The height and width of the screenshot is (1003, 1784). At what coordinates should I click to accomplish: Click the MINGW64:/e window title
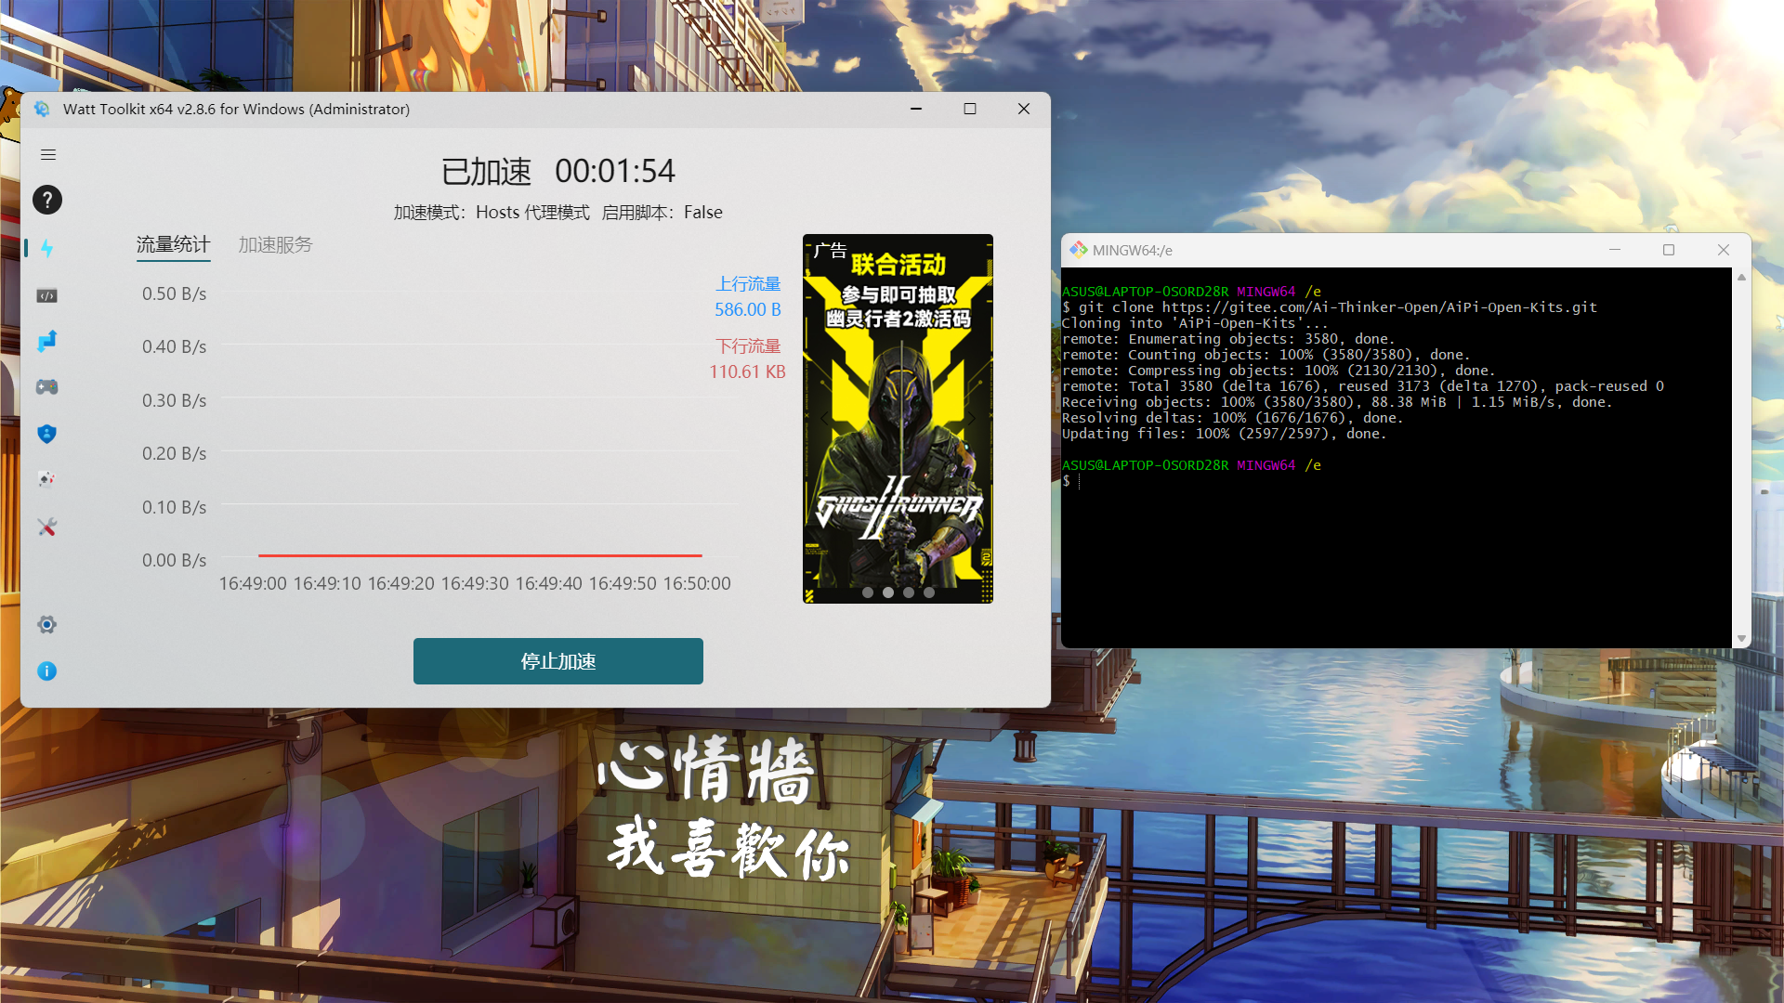coord(1133,251)
